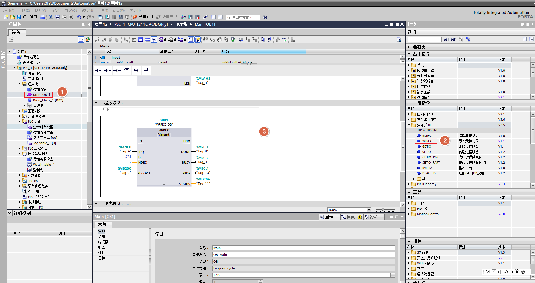The image size is (535, 283).
Task: Click the accessible devices icon
Action: pyautogui.click(x=183, y=17)
